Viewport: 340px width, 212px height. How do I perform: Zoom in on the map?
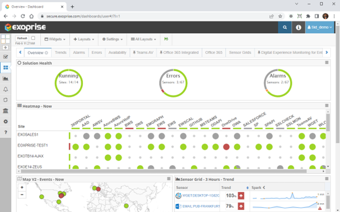(x=22, y=187)
